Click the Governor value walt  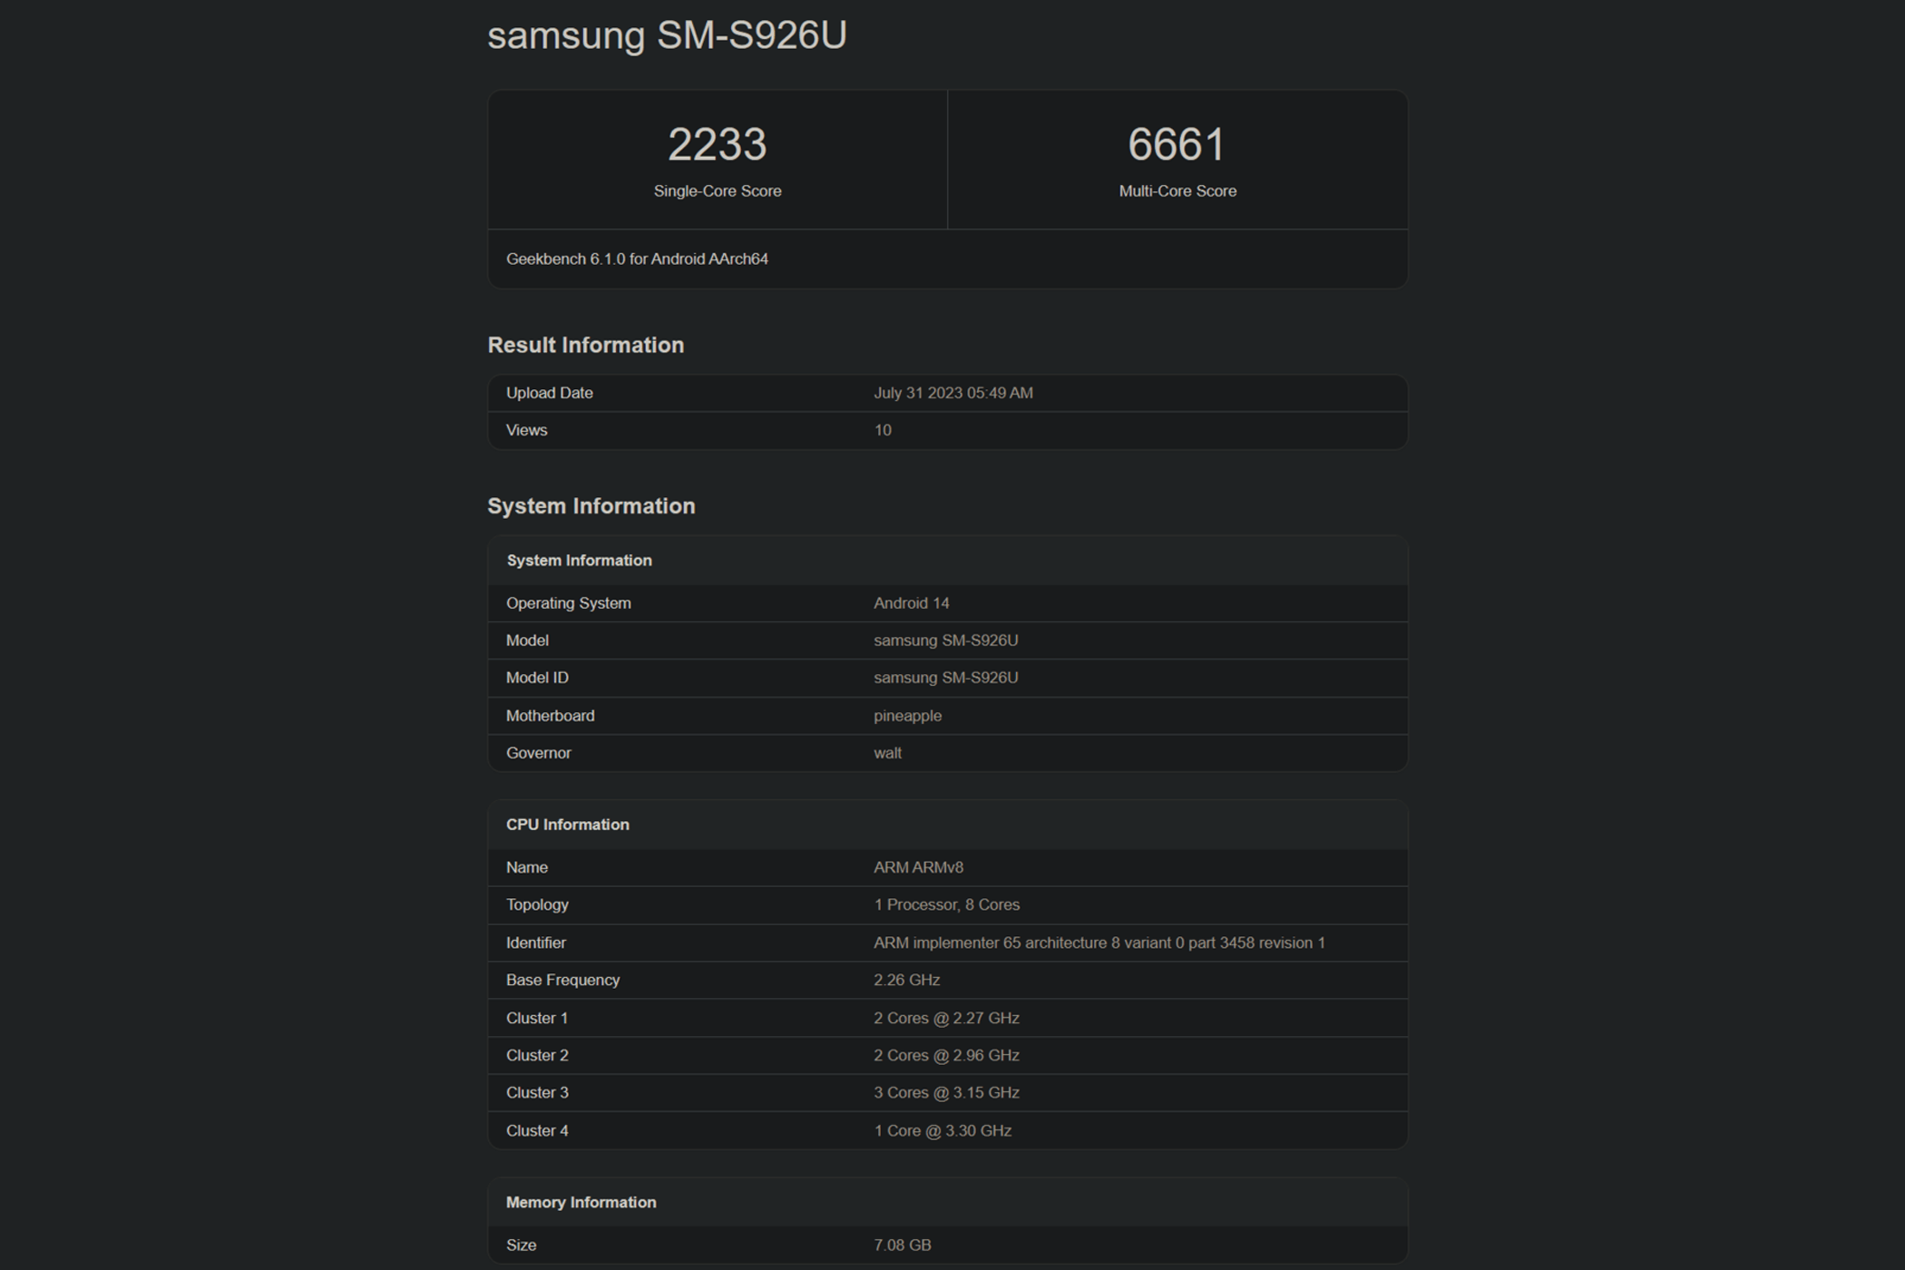point(886,752)
